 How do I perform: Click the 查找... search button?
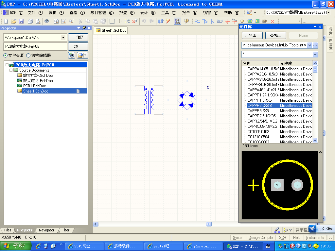pyautogui.click(x=275, y=36)
